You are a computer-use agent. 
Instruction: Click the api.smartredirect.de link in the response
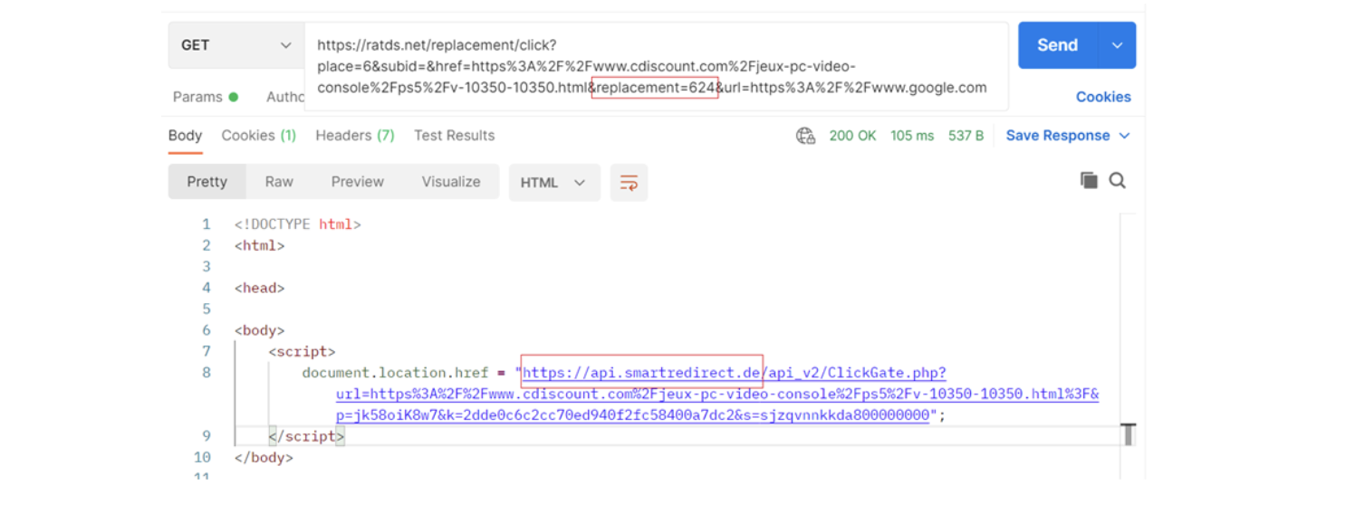click(642, 372)
